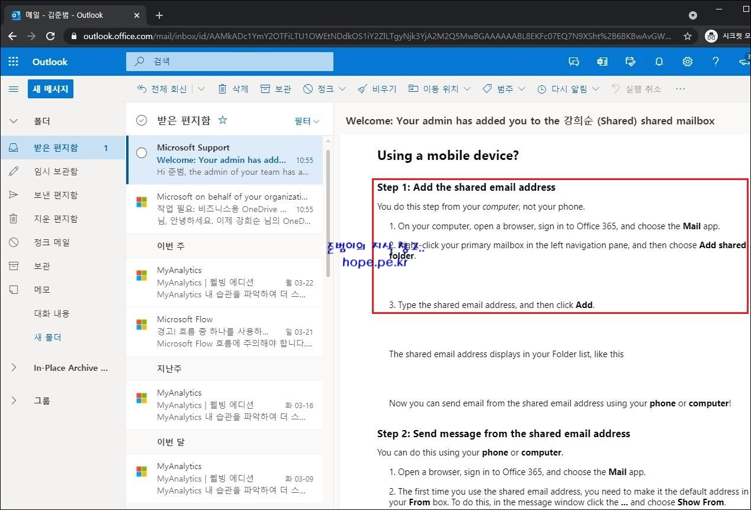
Task: Delete the message with 삭제
Action: pyautogui.click(x=233, y=89)
